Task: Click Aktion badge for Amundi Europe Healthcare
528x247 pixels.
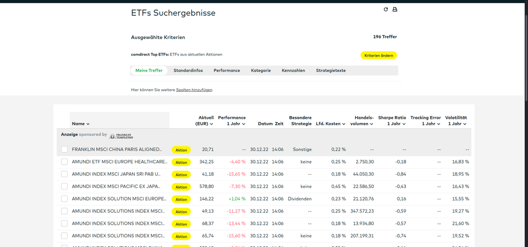Action: coord(181,162)
